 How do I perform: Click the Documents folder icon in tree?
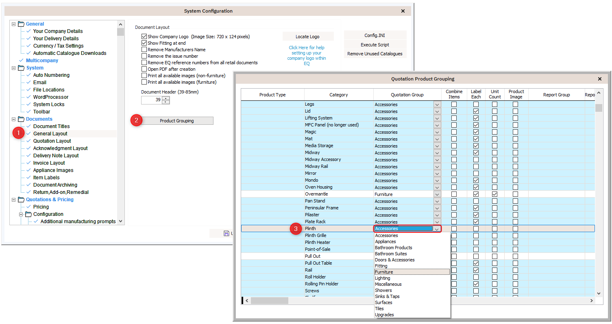click(x=21, y=119)
